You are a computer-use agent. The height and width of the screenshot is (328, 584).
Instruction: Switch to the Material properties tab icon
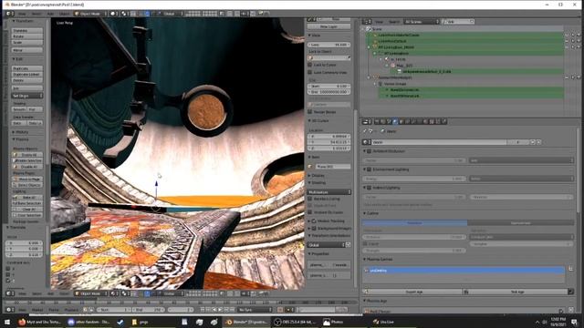coord(426,121)
